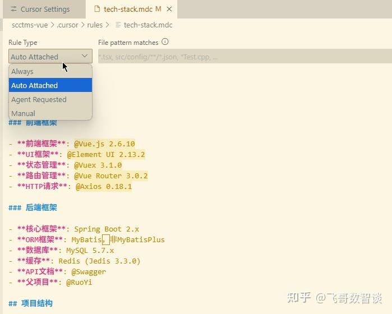The width and height of the screenshot is (392, 314).
Task: Choose Agent Requested rule type option
Action: [x=50, y=99]
